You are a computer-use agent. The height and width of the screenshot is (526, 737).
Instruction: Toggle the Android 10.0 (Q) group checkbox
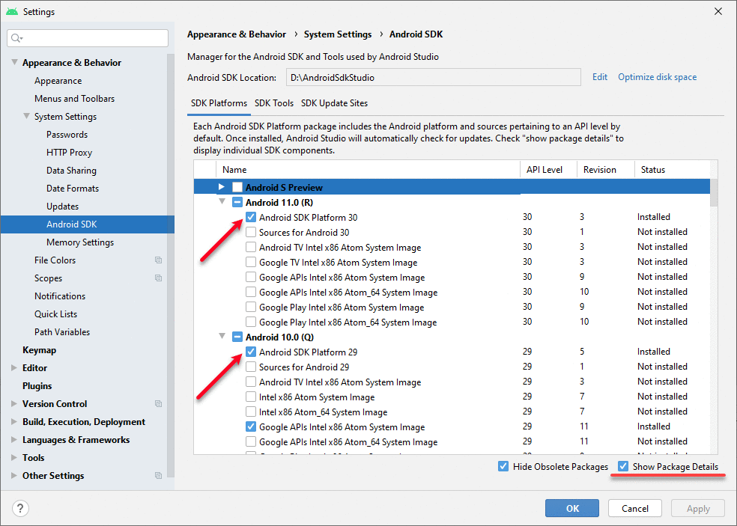pyautogui.click(x=237, y=337)
